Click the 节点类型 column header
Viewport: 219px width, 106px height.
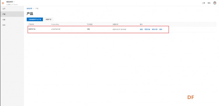tap(90, 24)
